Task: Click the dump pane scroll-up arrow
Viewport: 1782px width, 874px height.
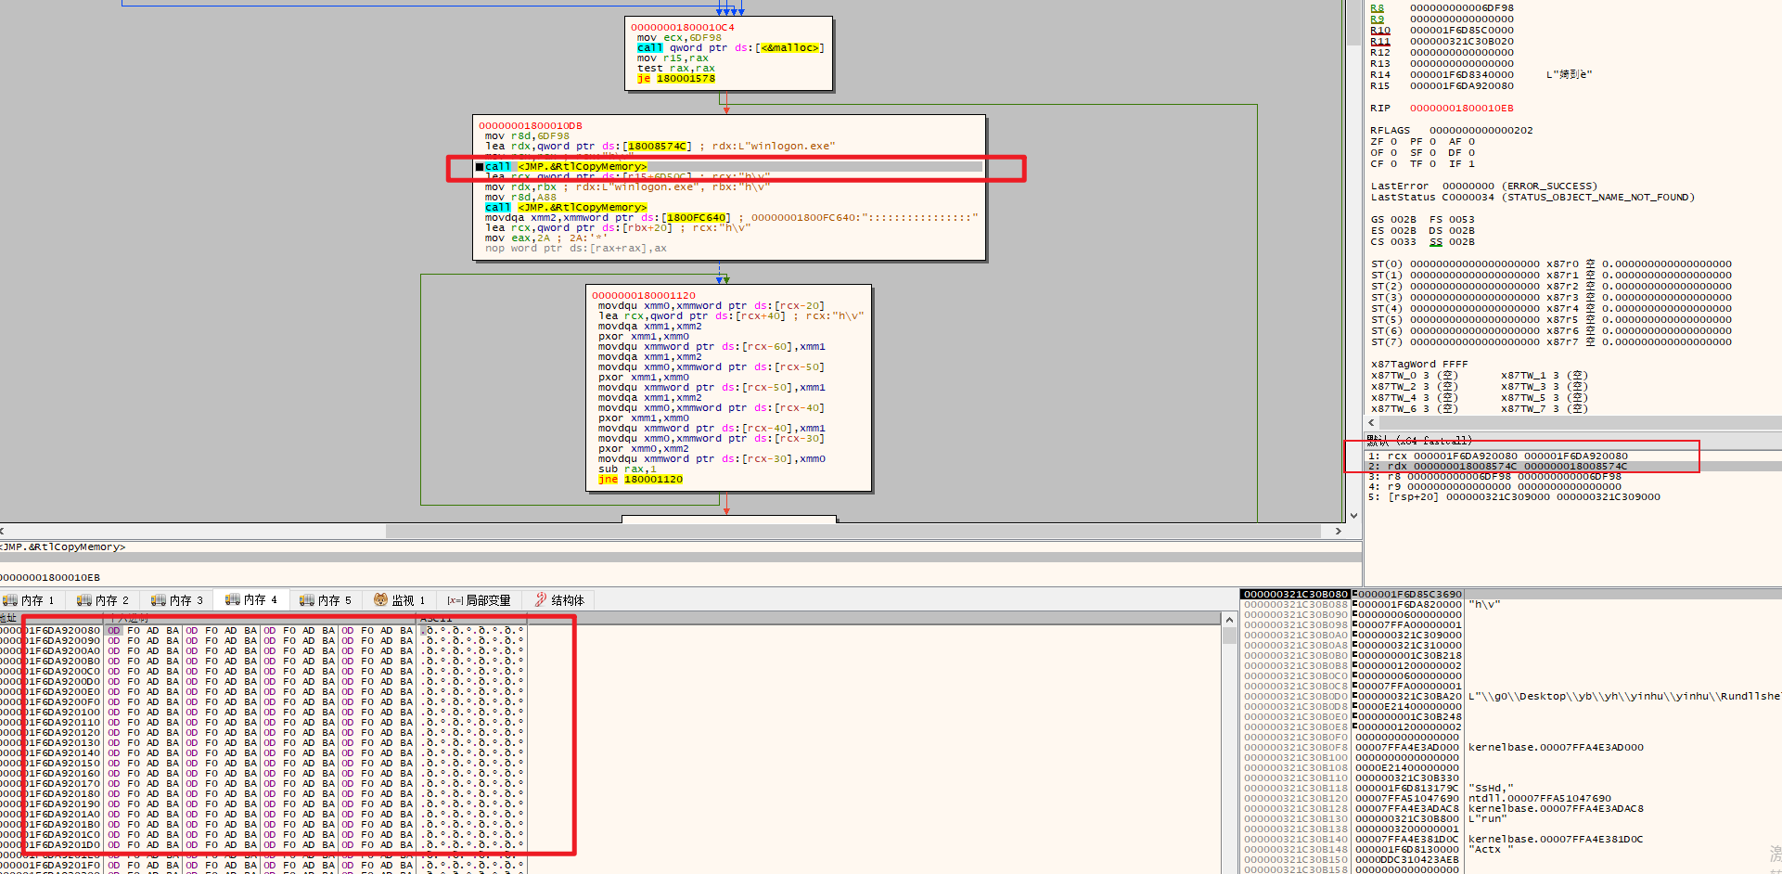Action: (1229, 620)
